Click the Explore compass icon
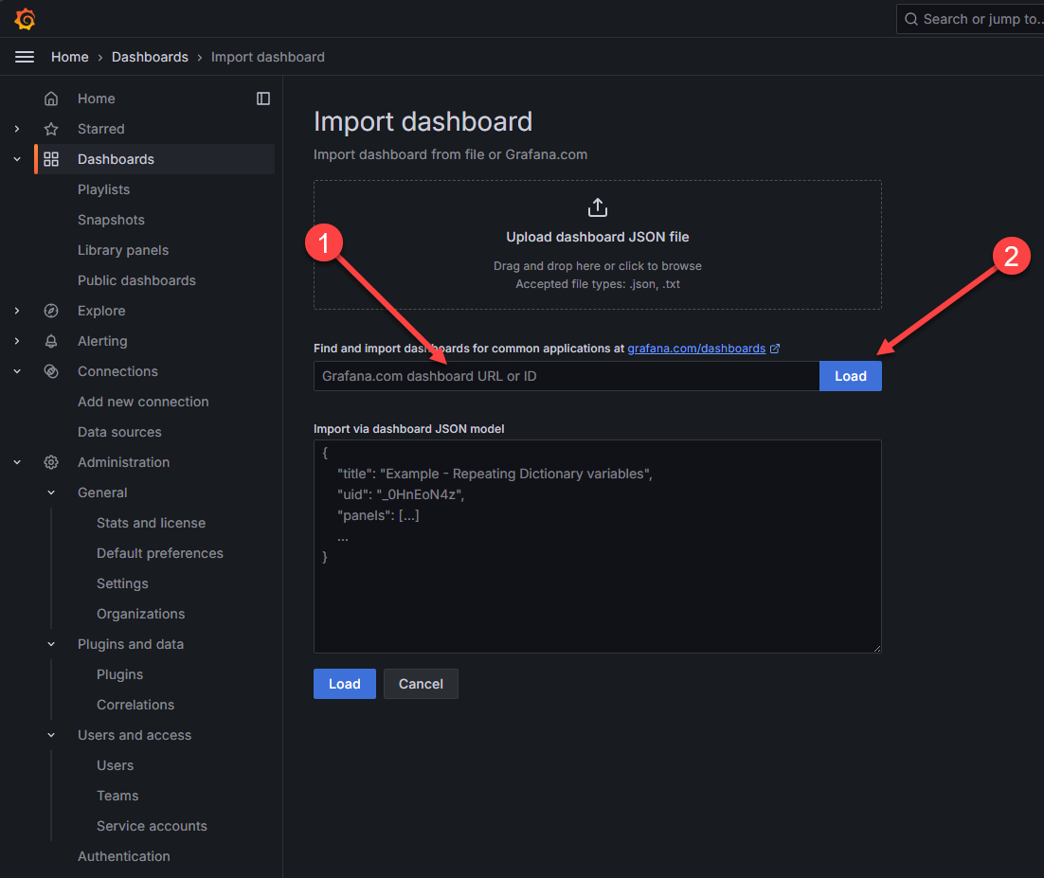The width and height of the screenshot is (1044, 878). click(51, 311)
